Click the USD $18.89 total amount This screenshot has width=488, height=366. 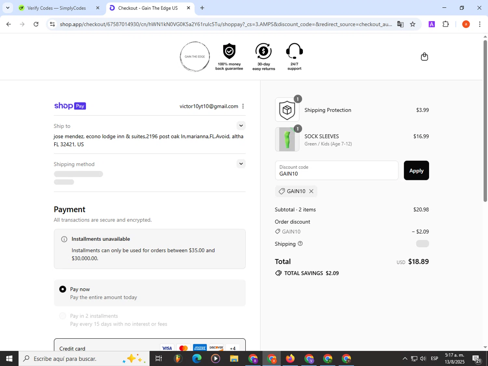click(x=413, y=262)
